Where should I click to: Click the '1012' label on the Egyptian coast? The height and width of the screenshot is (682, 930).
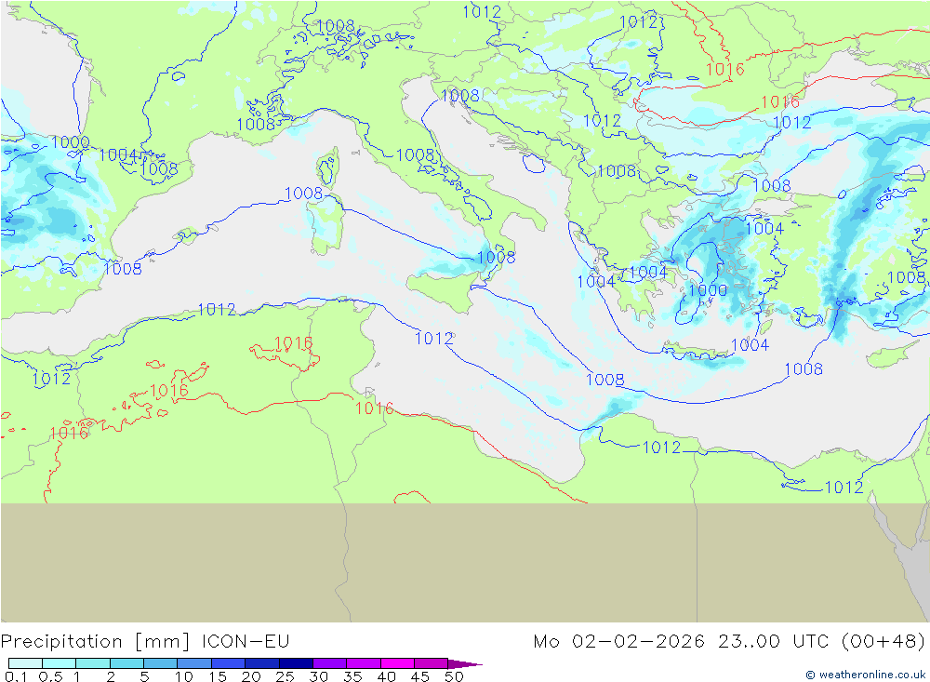point(662,448)
